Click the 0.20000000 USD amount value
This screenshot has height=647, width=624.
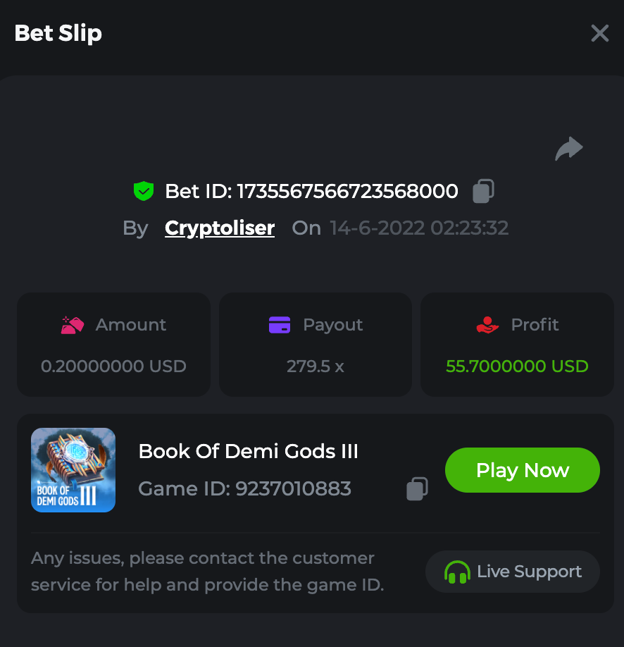pyautogui.click(x=113, y=366)
